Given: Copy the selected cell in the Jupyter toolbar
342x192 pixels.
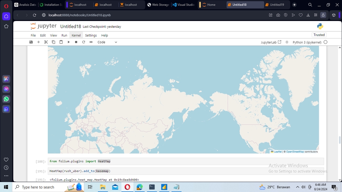Looking at the screenshot, I should pyautogui.click(x=53, y=42).
